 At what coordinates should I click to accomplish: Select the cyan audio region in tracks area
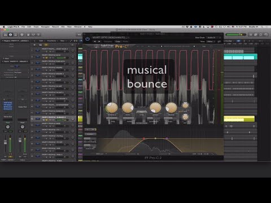(241, 57)
